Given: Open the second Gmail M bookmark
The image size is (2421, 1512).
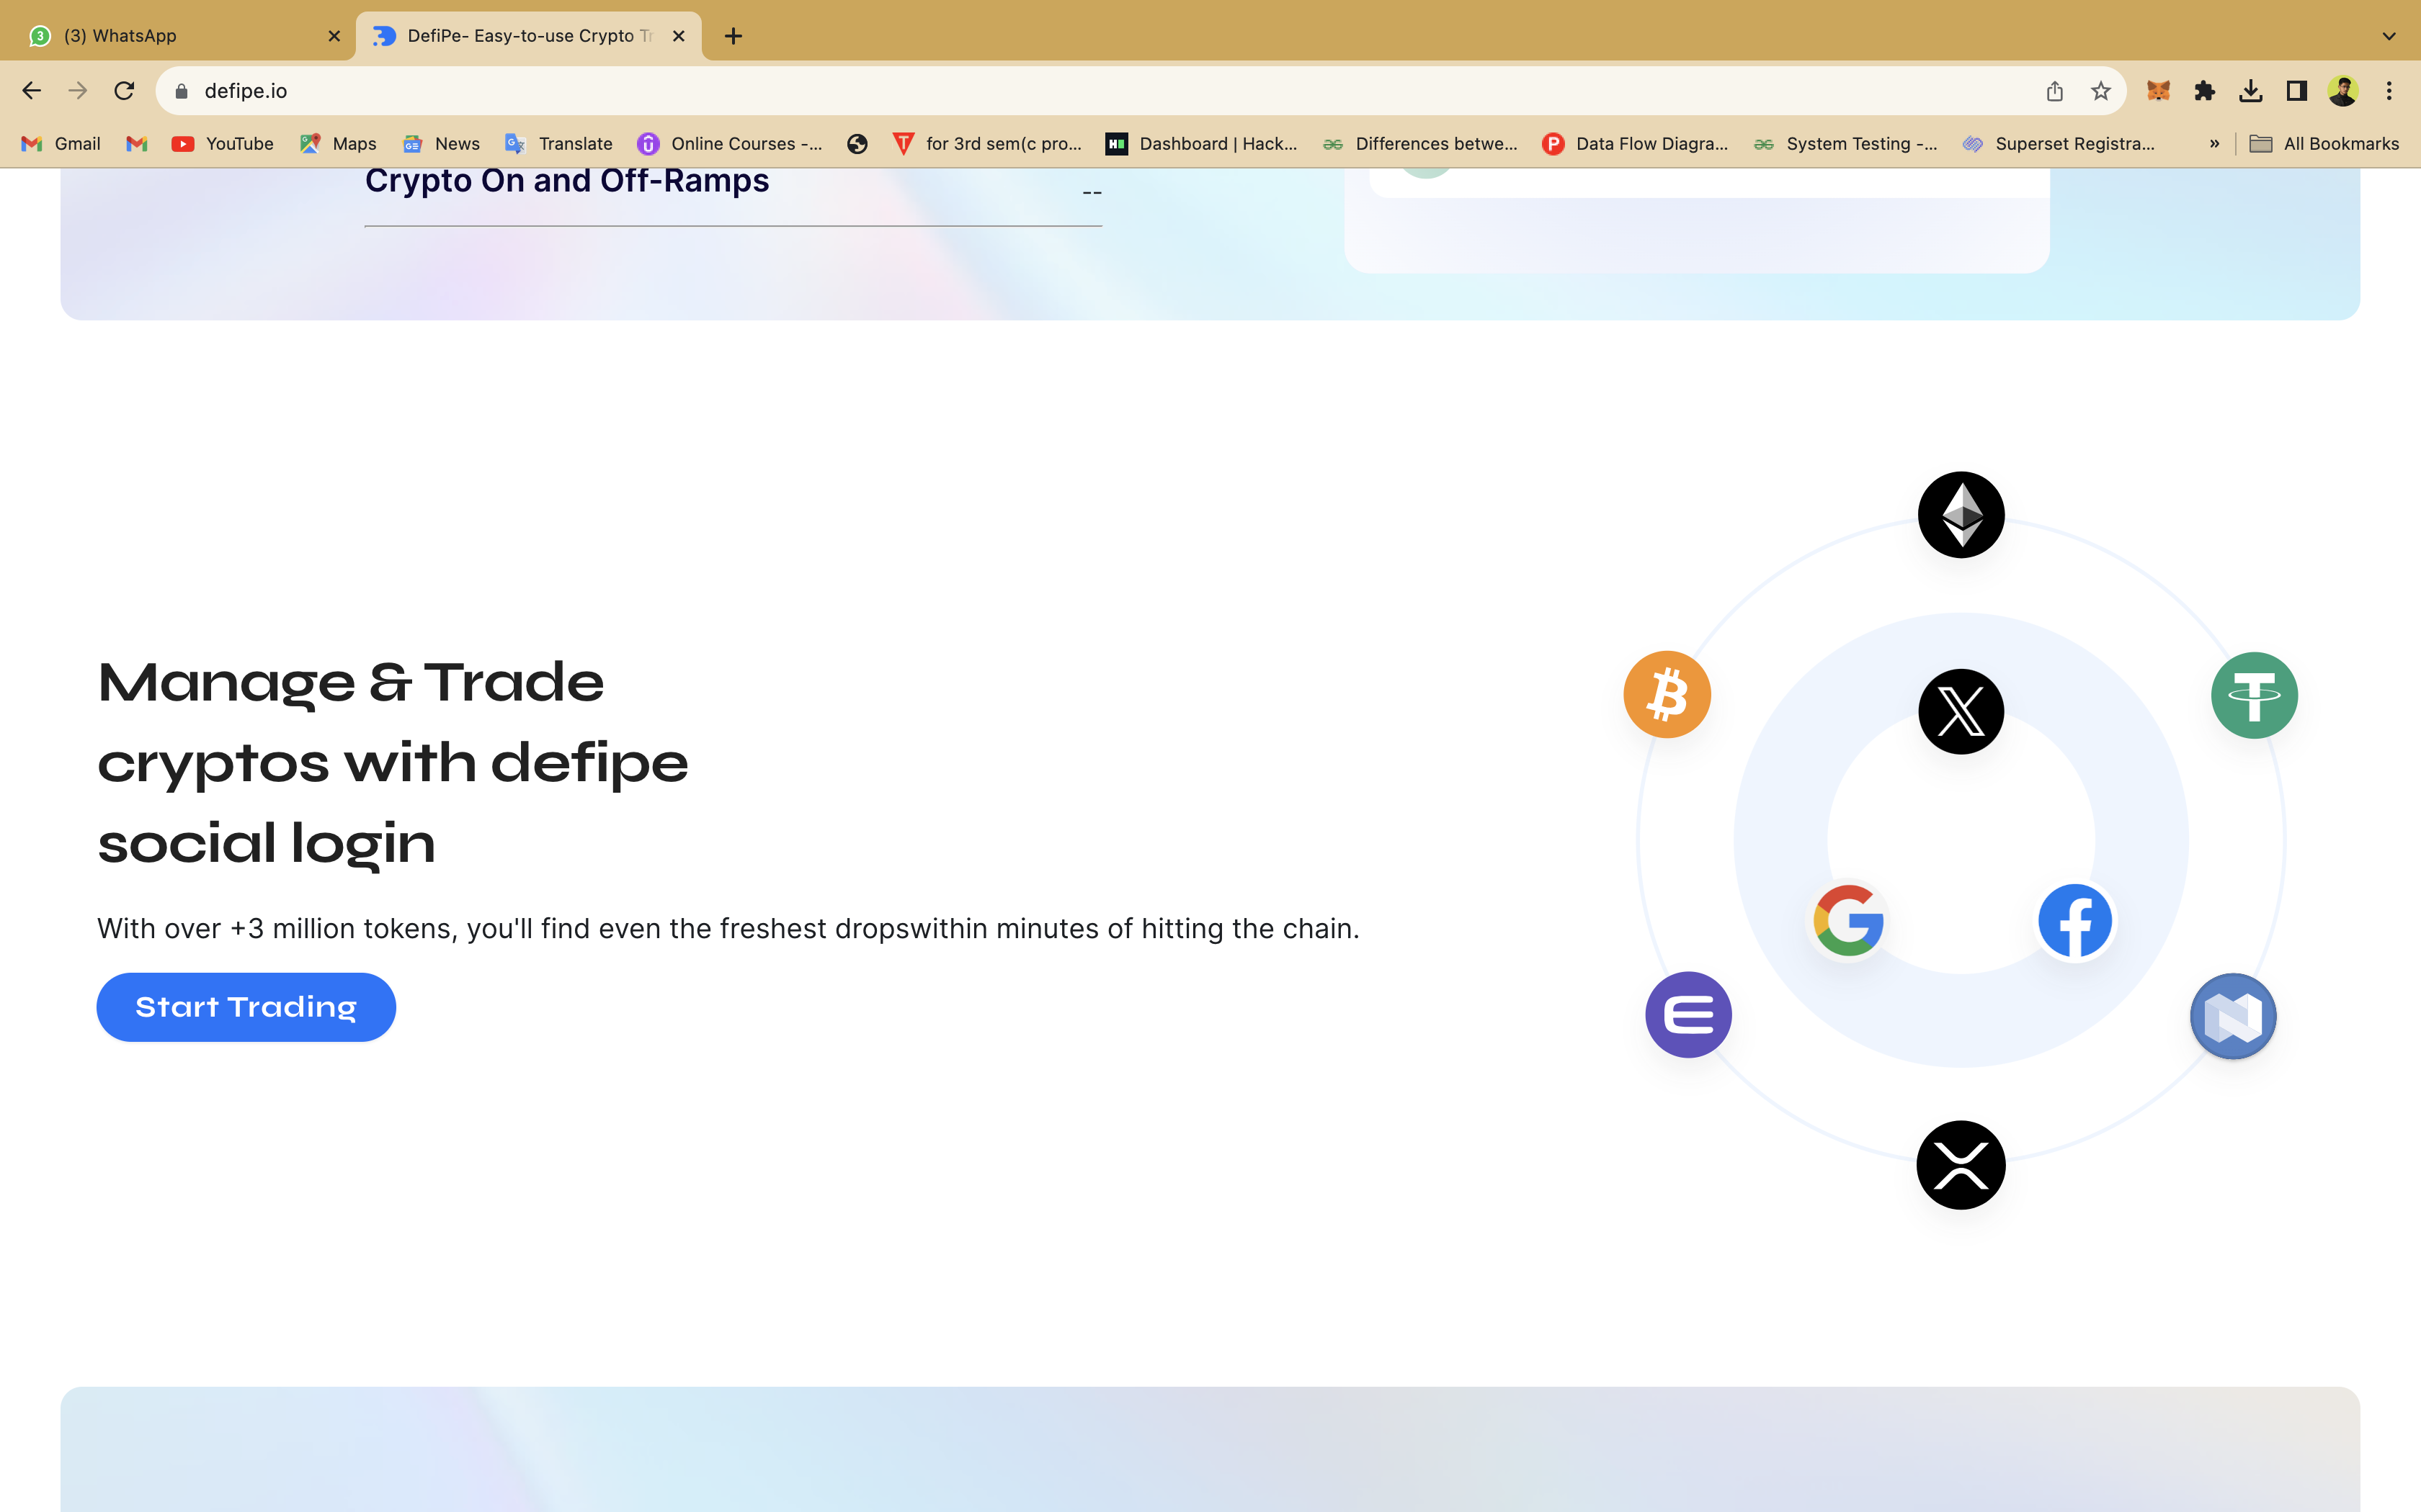Looking at the screenshot, I should click(136, 144).
